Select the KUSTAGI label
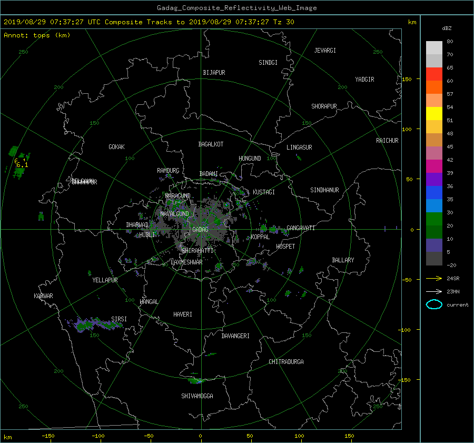 264,192
